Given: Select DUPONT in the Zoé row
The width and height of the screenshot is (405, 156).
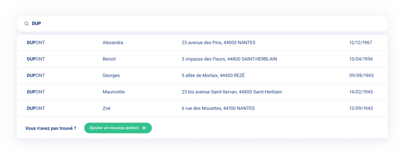Looking at the screenshot, I should (36, 108).
